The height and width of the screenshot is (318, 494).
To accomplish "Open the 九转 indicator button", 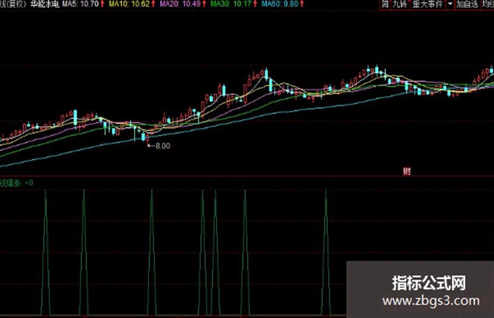I will tap(400, 4).
